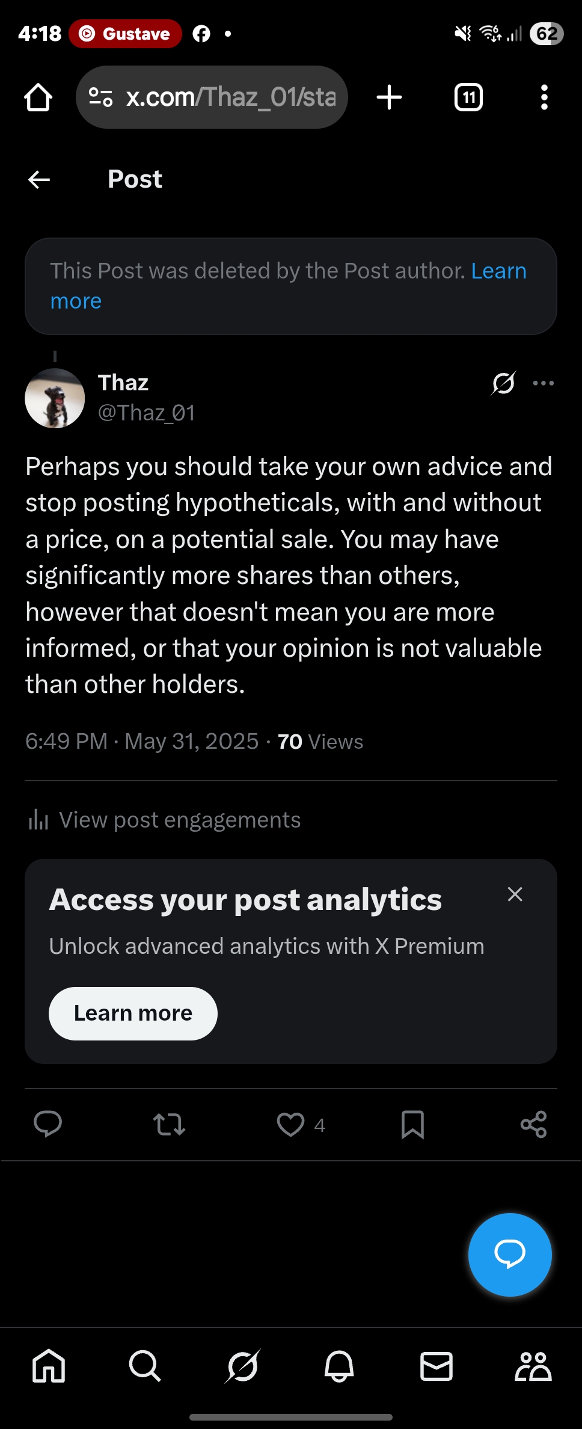Switch to the Search tab
This screenshot has width=582, height=1429.
145,1366
